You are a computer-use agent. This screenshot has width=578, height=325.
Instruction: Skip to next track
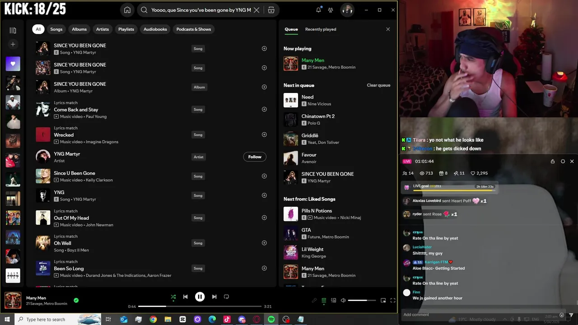pyautogui.click(x=214, y=297)
